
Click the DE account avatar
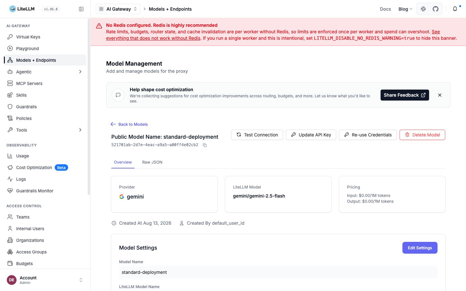[12, 280]
